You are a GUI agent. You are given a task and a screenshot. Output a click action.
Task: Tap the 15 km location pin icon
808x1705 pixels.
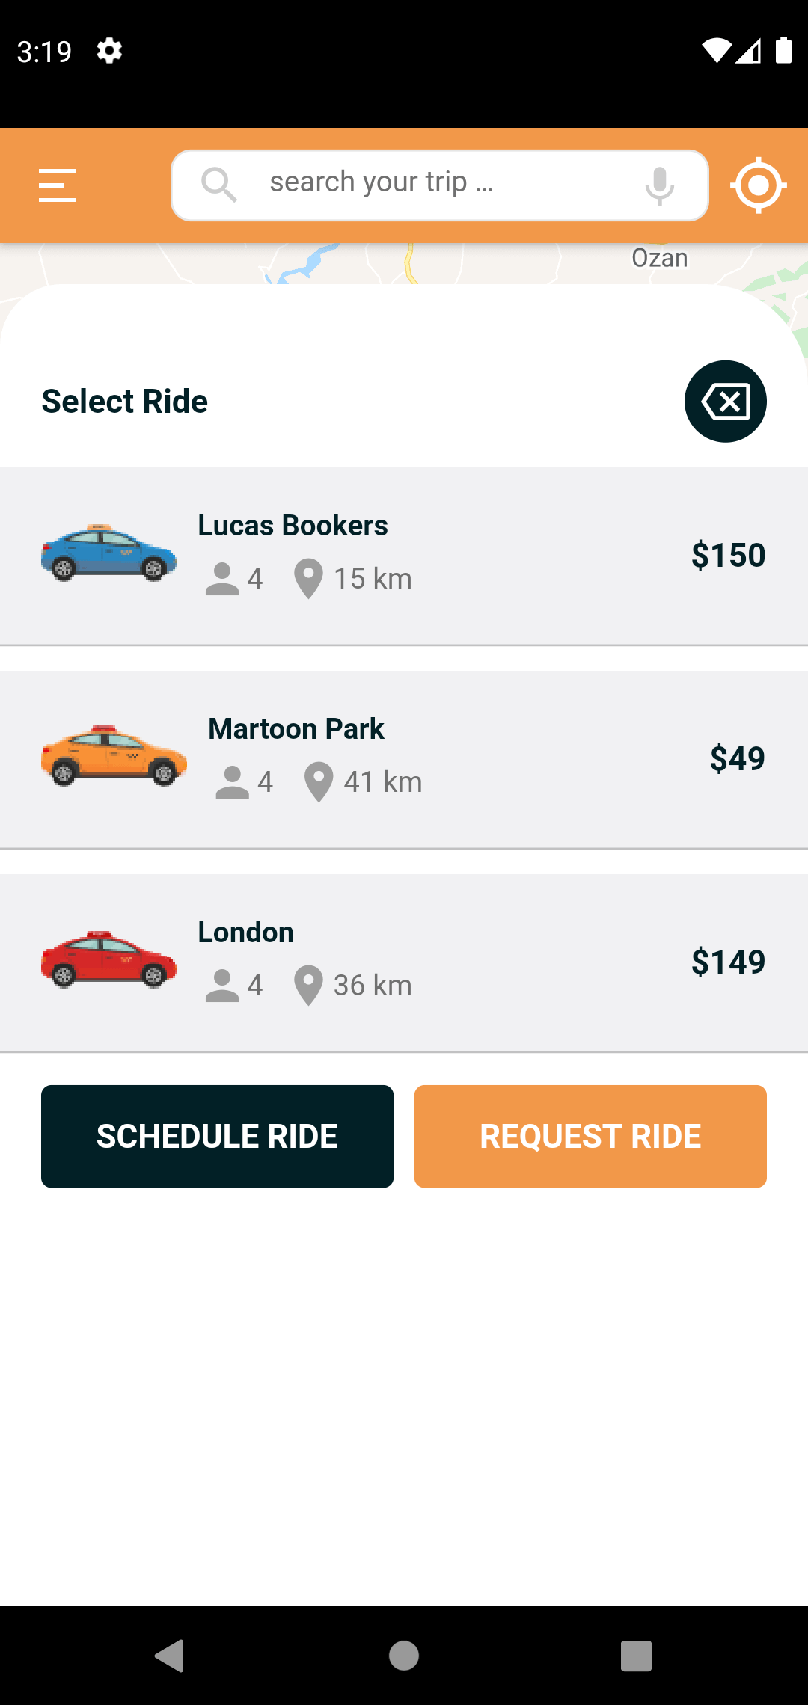[x=308, y=579]
